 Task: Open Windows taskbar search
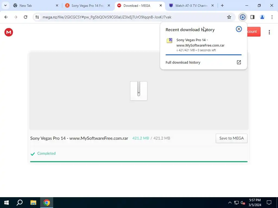(x=20, y=203)
